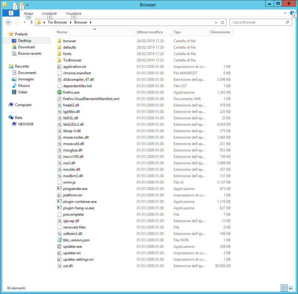298x294 pixels.
Task: Refresh the Browser folder view
Action: click(x=223, y=23)
